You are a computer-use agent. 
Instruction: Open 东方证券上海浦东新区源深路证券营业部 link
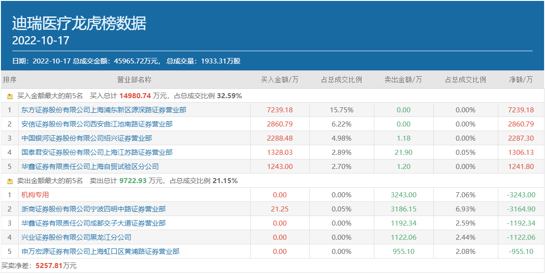pyautogui.click(x=104, y=110)
